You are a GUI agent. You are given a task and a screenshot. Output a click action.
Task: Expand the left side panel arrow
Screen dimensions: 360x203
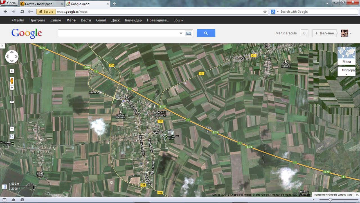click(x=2, y=46)
